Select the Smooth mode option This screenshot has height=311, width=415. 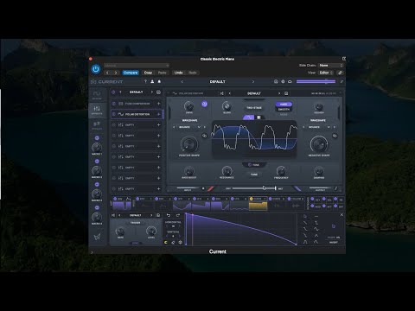point(284,110)
